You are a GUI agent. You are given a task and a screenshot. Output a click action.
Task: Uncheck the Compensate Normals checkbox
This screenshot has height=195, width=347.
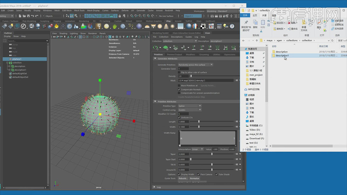[x=179, y=89]
